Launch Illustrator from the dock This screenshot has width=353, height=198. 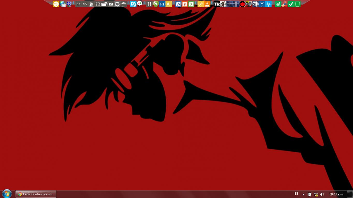coord(168,4)
